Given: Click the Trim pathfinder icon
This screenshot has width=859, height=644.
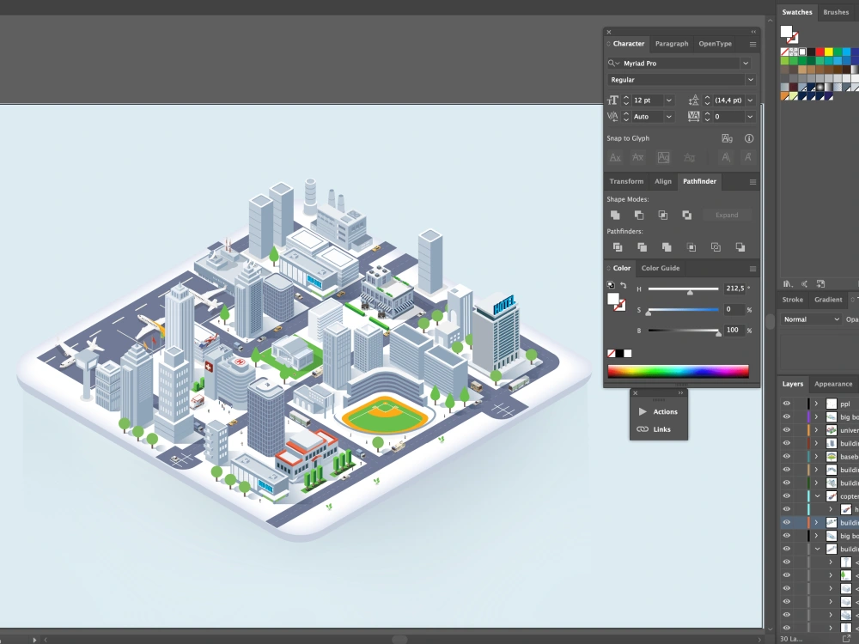Looking at the screenshot, I should coord(642,247).
